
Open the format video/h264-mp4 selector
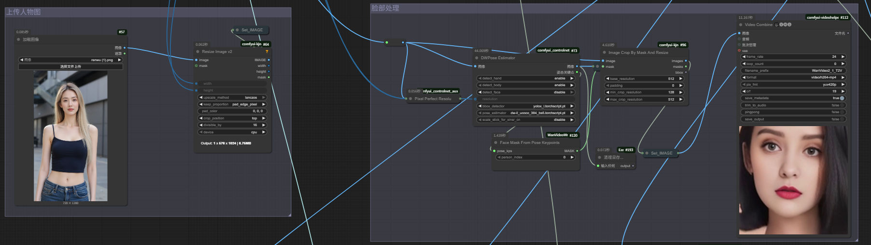[794, 77]
